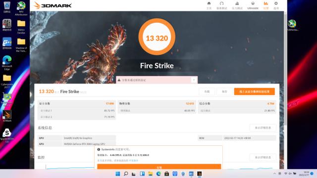
Task: Open the desktop shortcut right of 3DMark window
Action: 292,25
